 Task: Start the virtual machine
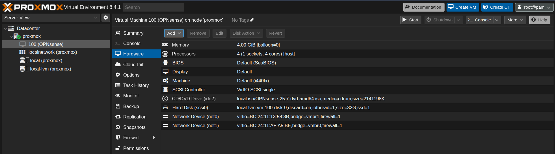[410, 20]
